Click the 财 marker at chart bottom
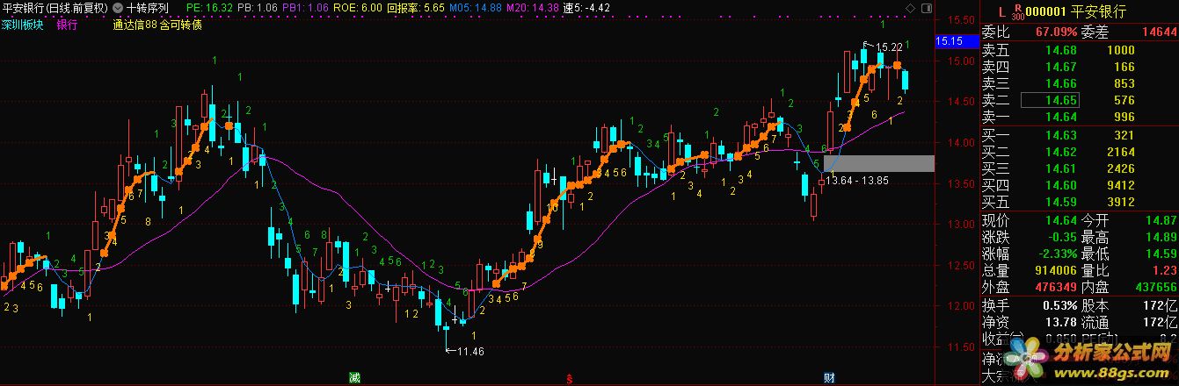 (x=828, y=378)
